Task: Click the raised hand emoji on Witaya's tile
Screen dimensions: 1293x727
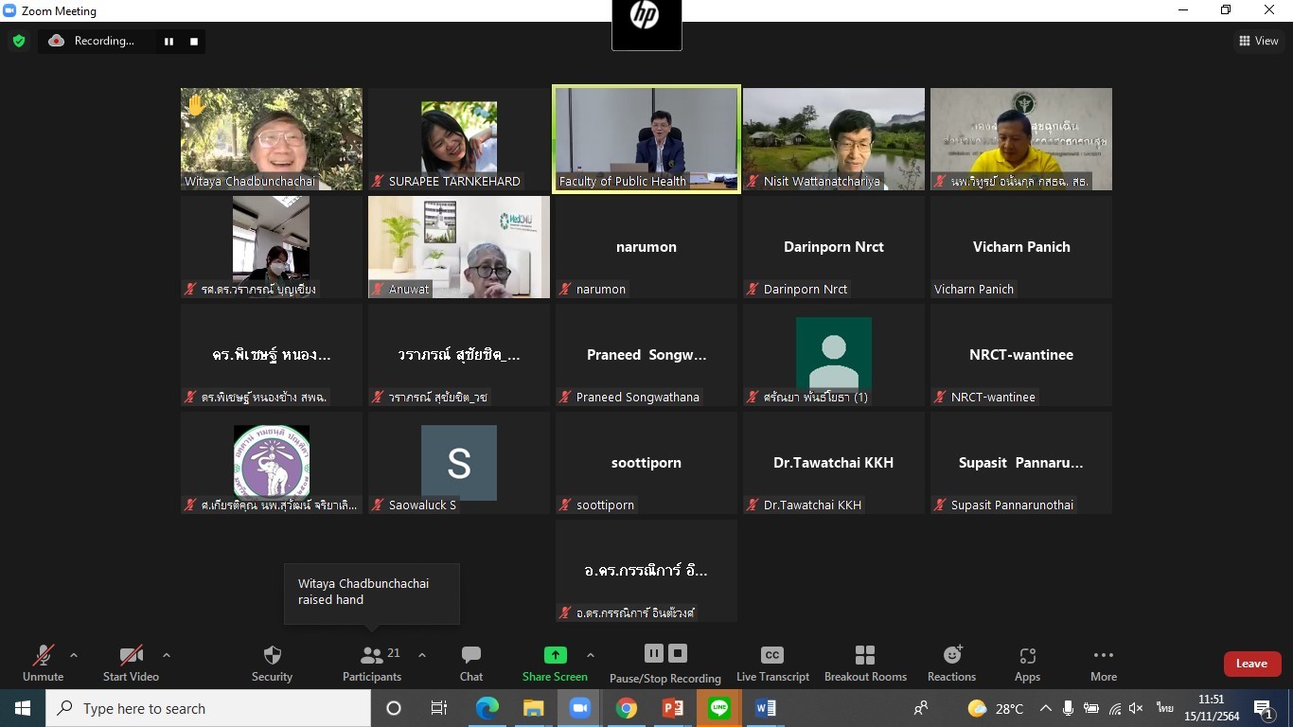Action: (x=196, y=104)
